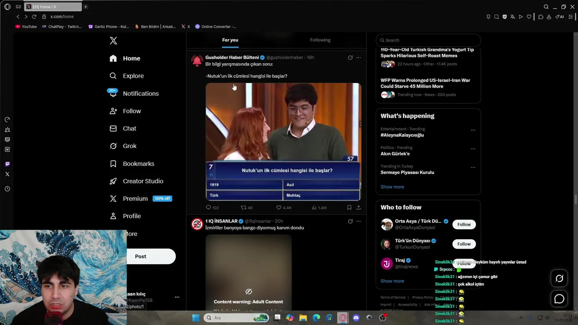Image resolution: width=578 pixels, height=325 pixels.
Task: Open Profile in the sidebar
Action: pos(125,216)
